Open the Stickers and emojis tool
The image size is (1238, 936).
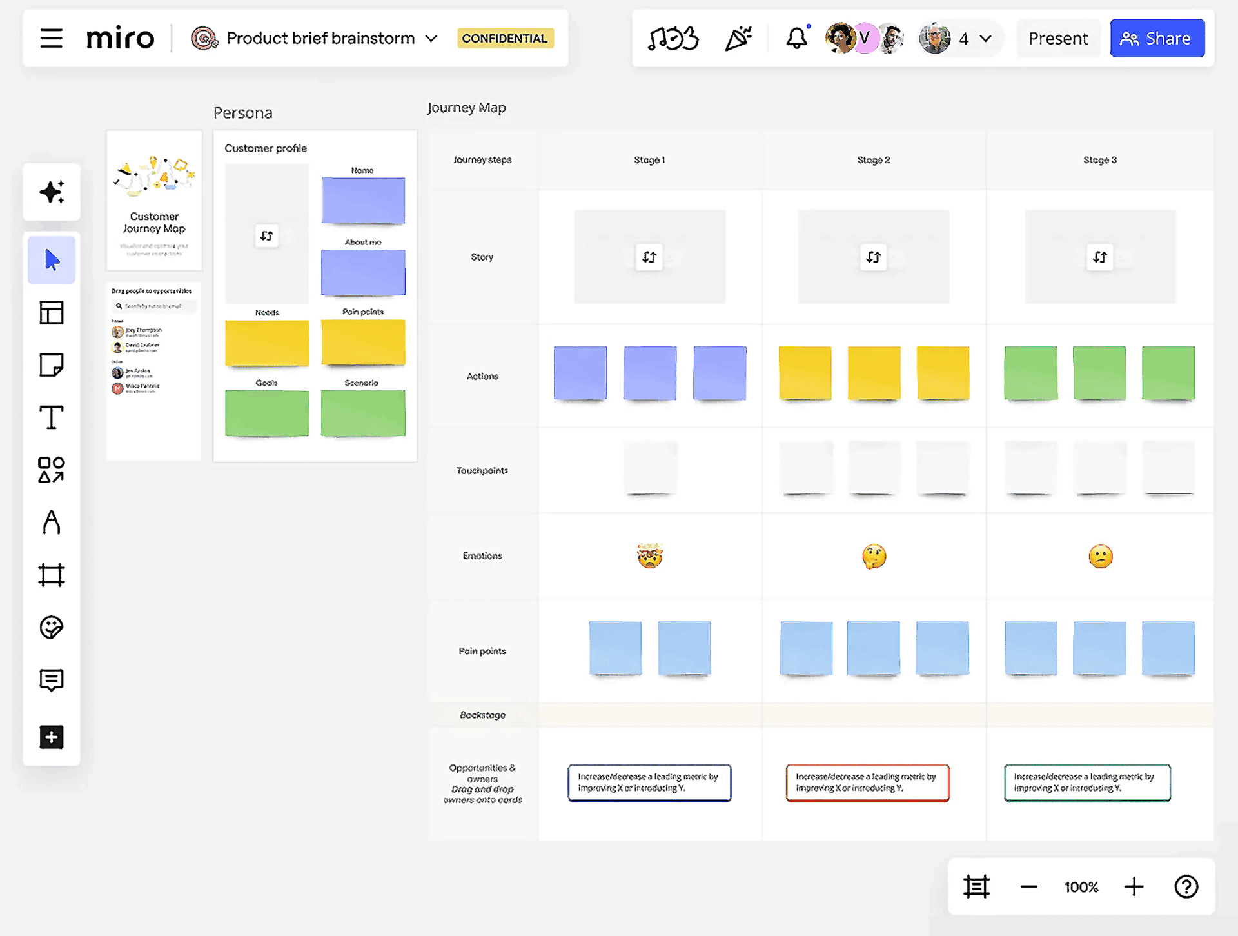coord(52,627)
